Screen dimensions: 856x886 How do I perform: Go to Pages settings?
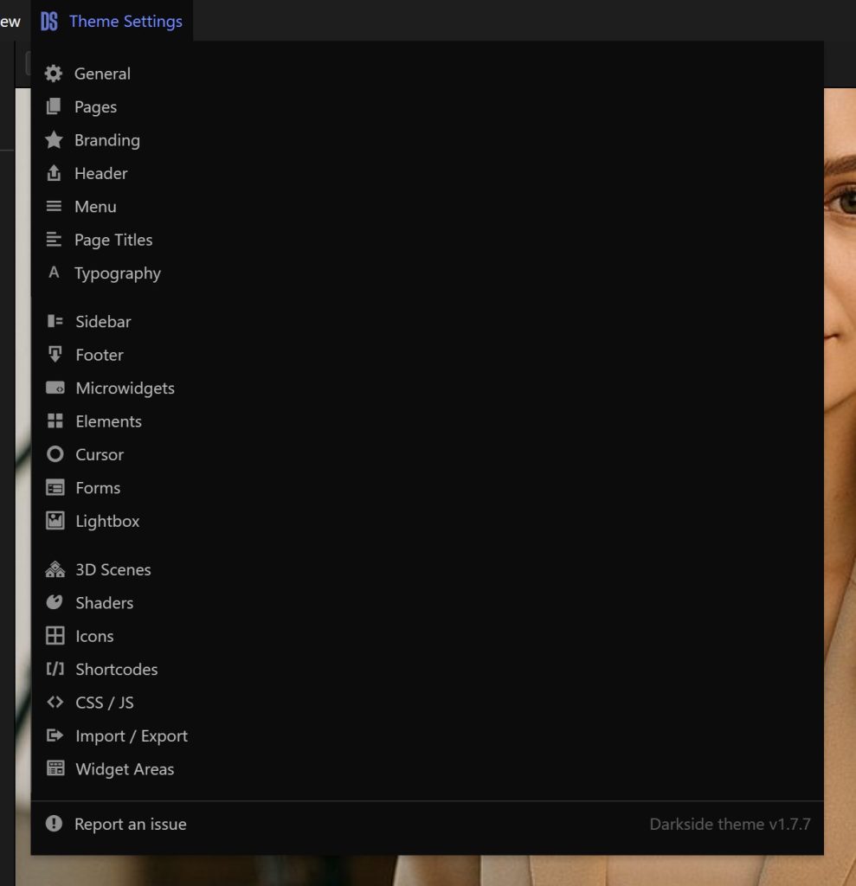[x=95, y=106]
